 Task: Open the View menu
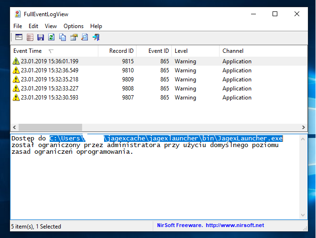coord(51,26)
